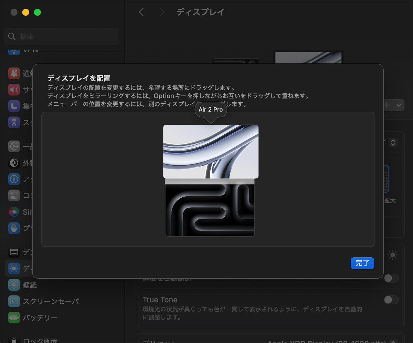
Task: Select the Siri icon in sidebar
Action: click(x=14, y=211)
